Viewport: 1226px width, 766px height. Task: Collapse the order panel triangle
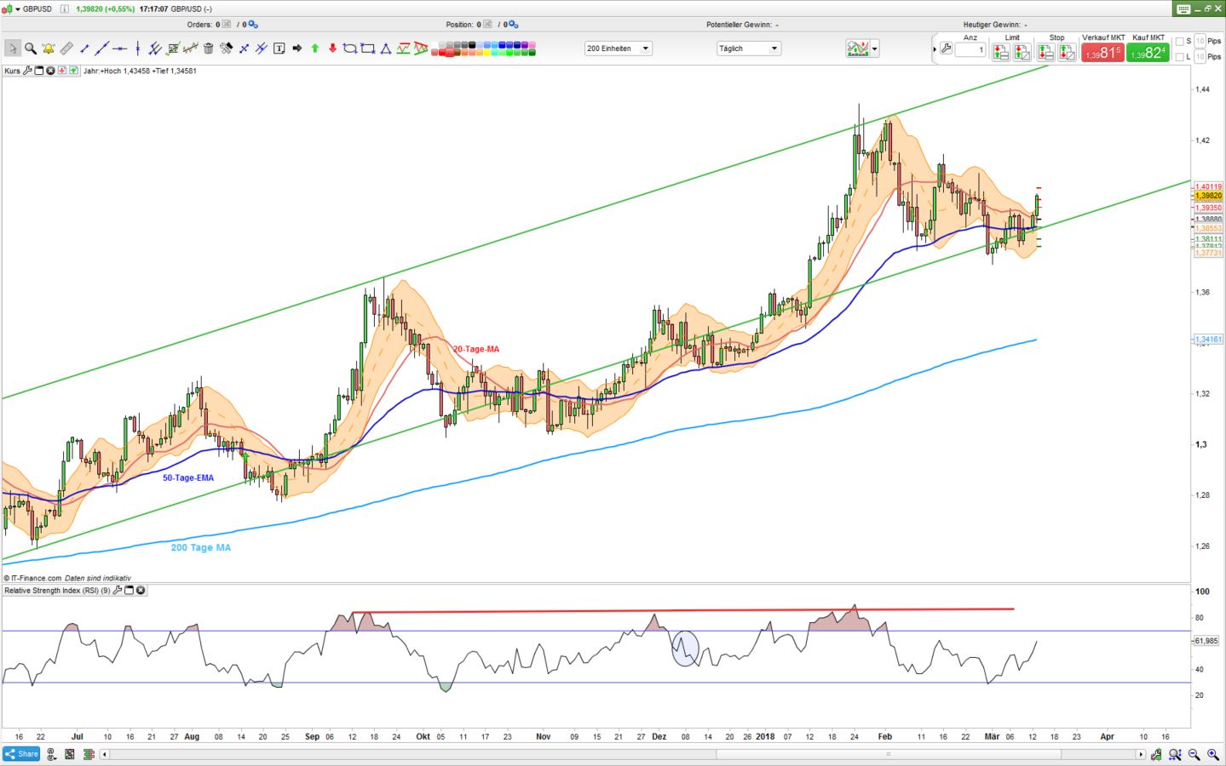coord(935,49)
